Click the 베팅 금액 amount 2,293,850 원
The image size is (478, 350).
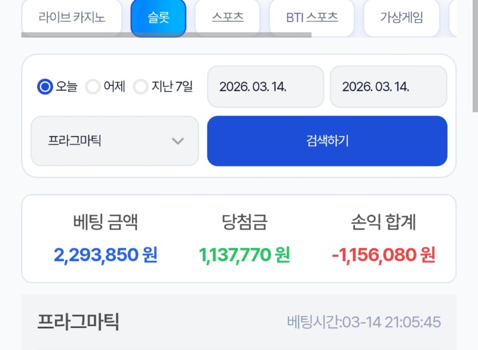point(106,255)
